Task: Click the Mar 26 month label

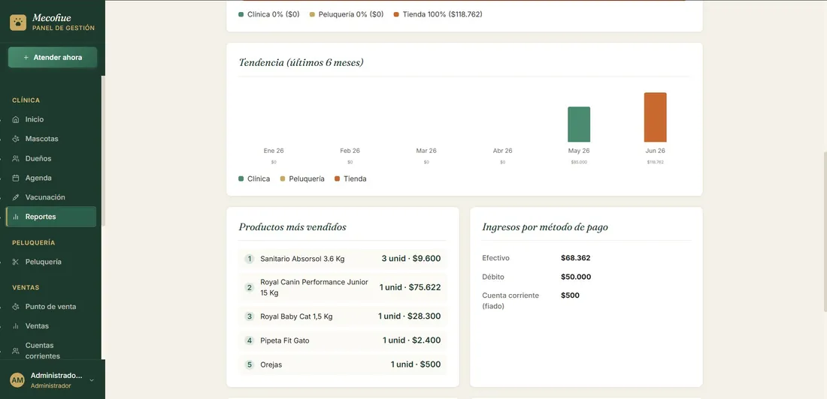Action: pos(426,151)
